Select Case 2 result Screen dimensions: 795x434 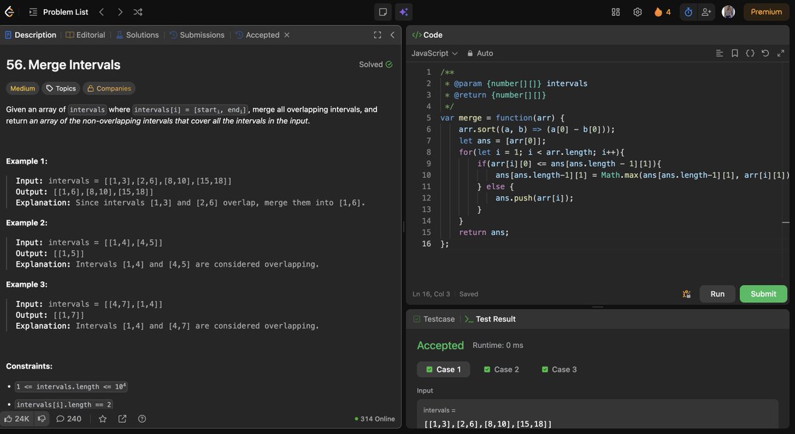[502, 369]
